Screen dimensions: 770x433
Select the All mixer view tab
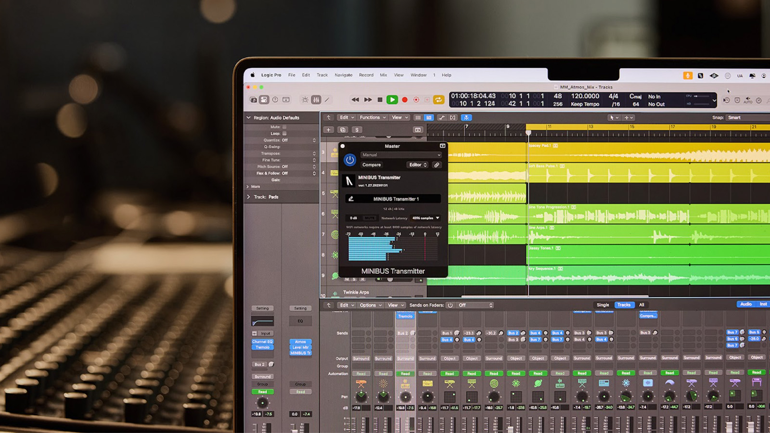pyautogui.click(x=642, y=305)
